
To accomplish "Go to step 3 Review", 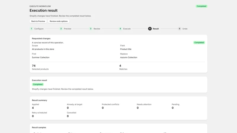I will (x=95, y=29).
